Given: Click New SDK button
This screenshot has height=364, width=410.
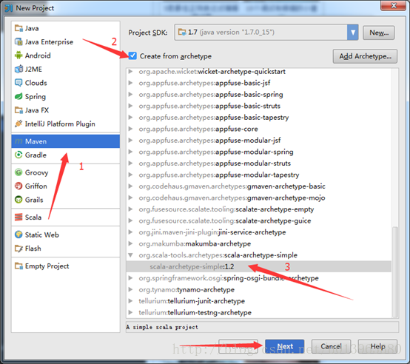Looking at the screenshot, I should tap(379, 33).
